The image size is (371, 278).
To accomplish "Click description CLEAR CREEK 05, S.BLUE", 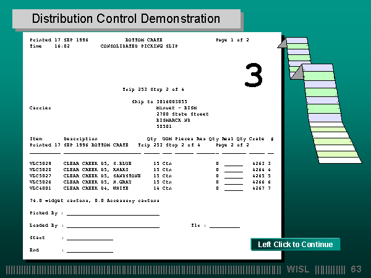I will coord(98,163).
